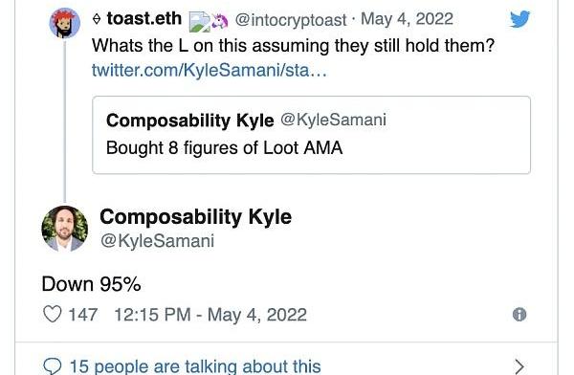Image resolution: width=574 pixels, height=375 pixels.
Task: Open toast.eth profile avatar
Action: tap(65, 23)
